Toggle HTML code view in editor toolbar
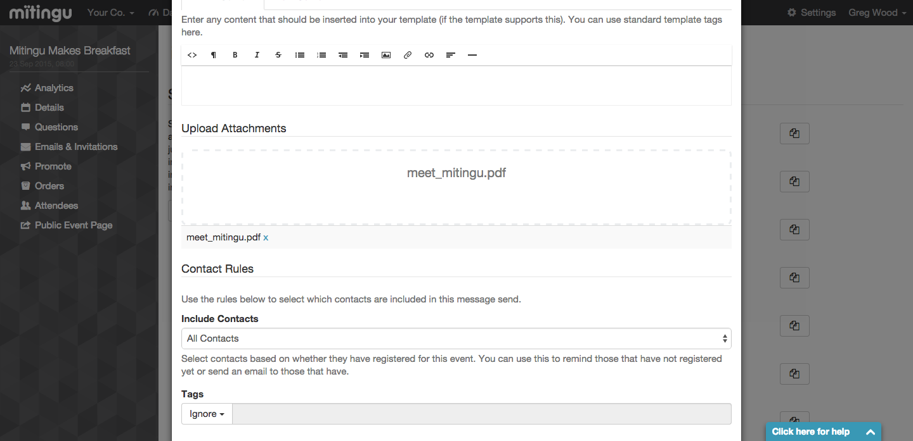Screen dimensions: 913x441 click(192, 55)
